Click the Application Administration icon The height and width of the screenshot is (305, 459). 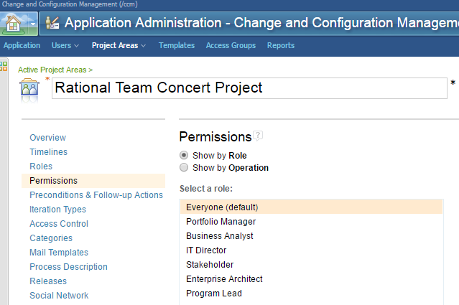click(x=52, y=23)
